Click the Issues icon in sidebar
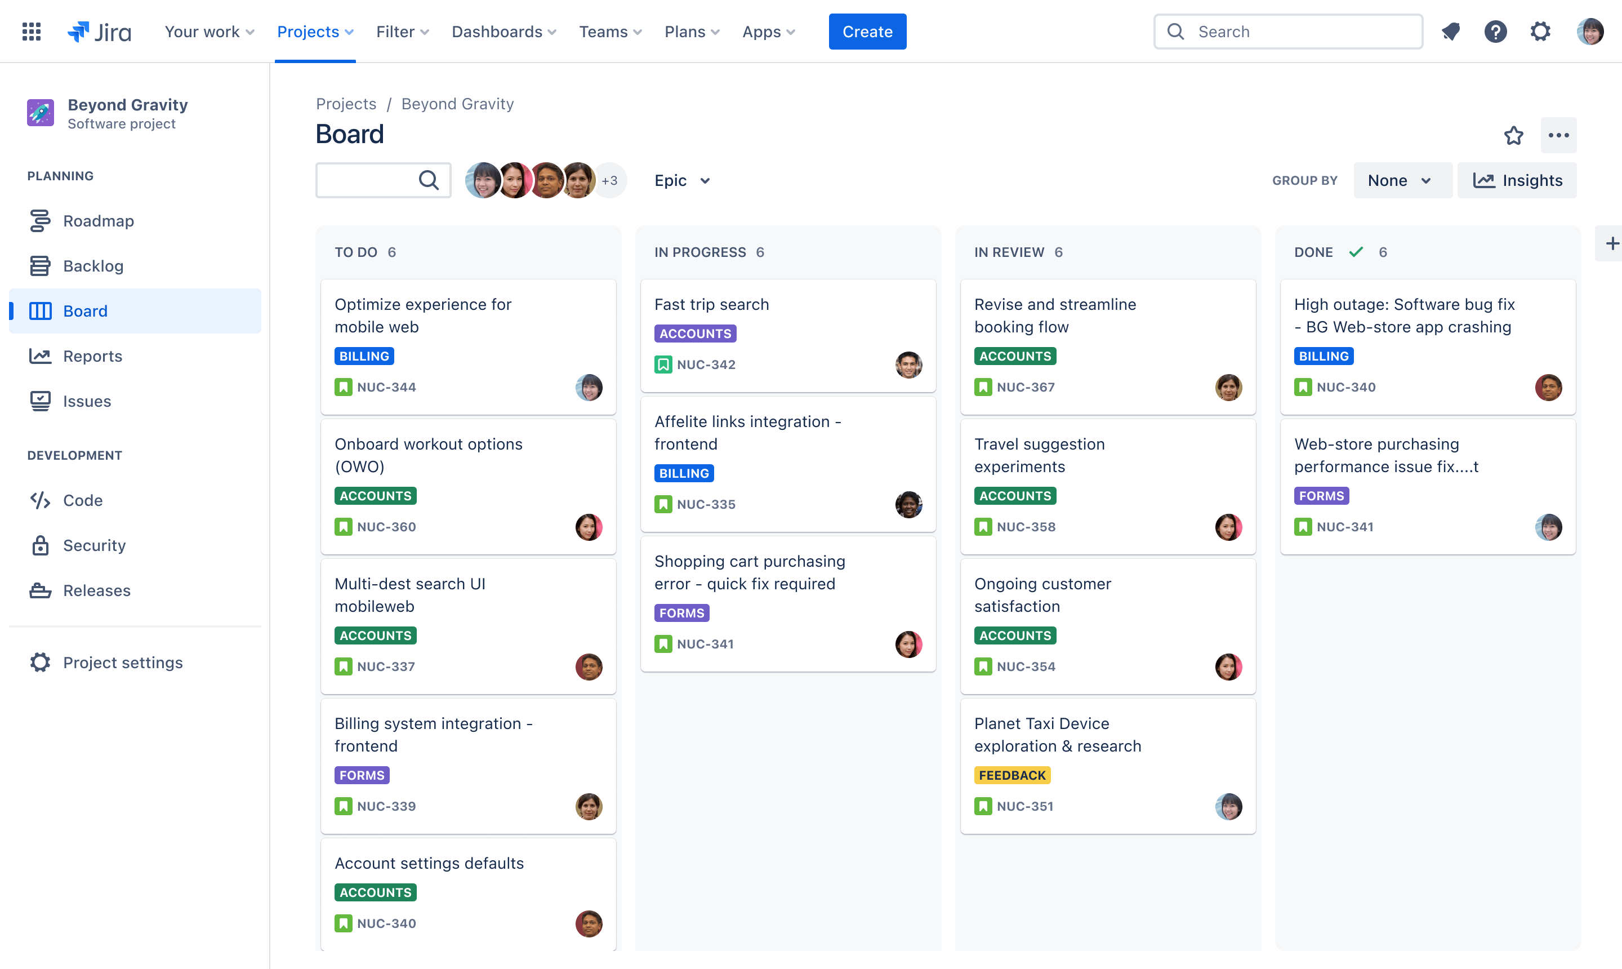 coord(39,402)
